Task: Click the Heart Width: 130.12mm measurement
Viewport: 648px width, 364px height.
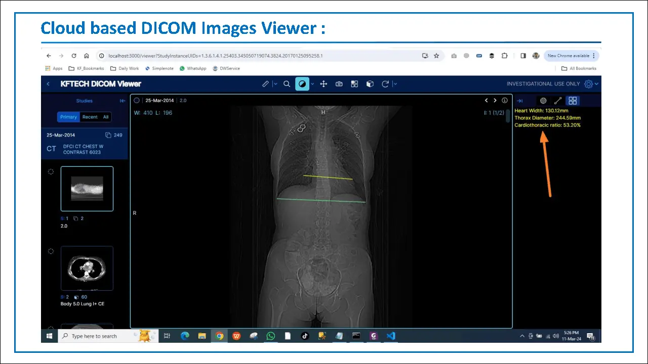Action: click(x=541, y=111)
